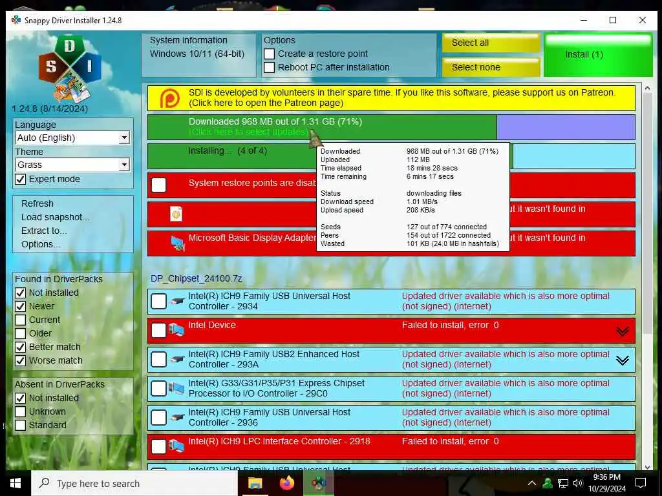
Task: Click the SDI hexagon logo
Action: pos(70,70)
